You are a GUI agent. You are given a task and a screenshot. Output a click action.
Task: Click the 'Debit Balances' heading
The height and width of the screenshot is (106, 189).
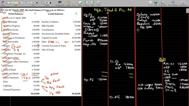point(16,14)
